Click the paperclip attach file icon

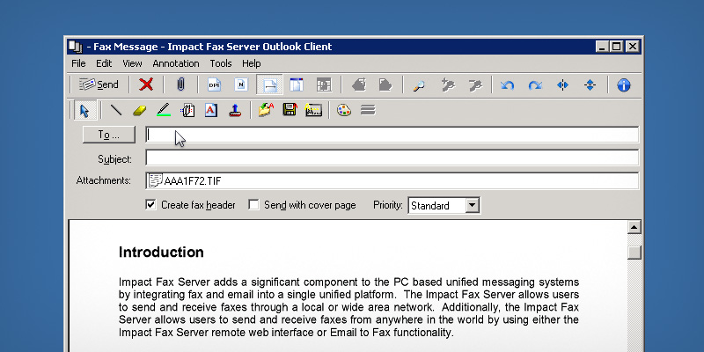(180, 84)
